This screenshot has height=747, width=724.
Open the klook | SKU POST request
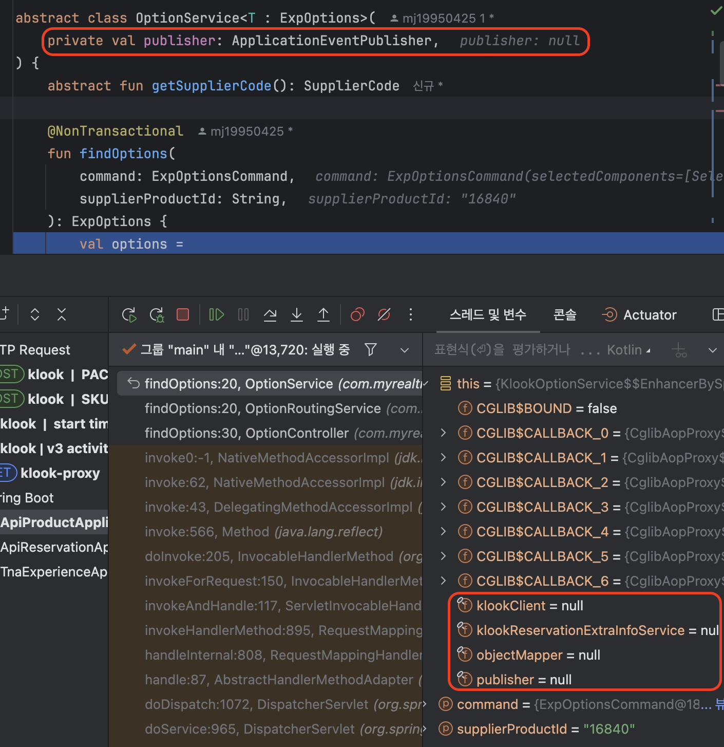click(54, 399)
